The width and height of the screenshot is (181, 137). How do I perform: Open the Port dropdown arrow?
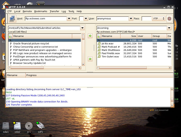coord(86,19)
